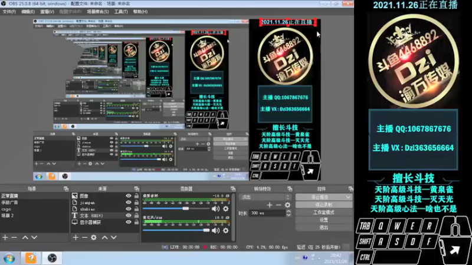Mute 麦克风/Aux with the speaker icon
Image resolution: width=472 pixels, height=265 pixels.
point(215,230)
